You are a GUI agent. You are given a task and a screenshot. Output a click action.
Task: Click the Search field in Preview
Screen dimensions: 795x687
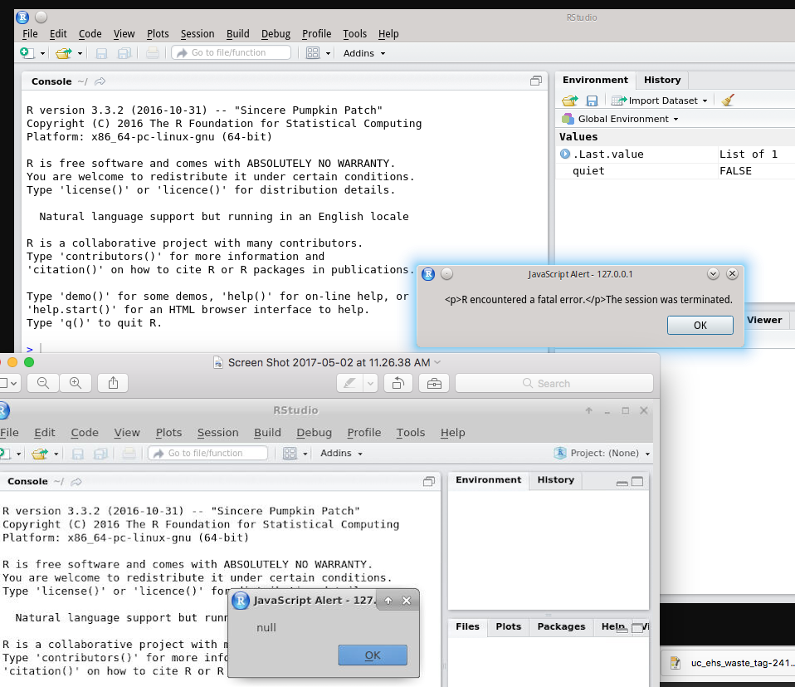coord(554,383)
